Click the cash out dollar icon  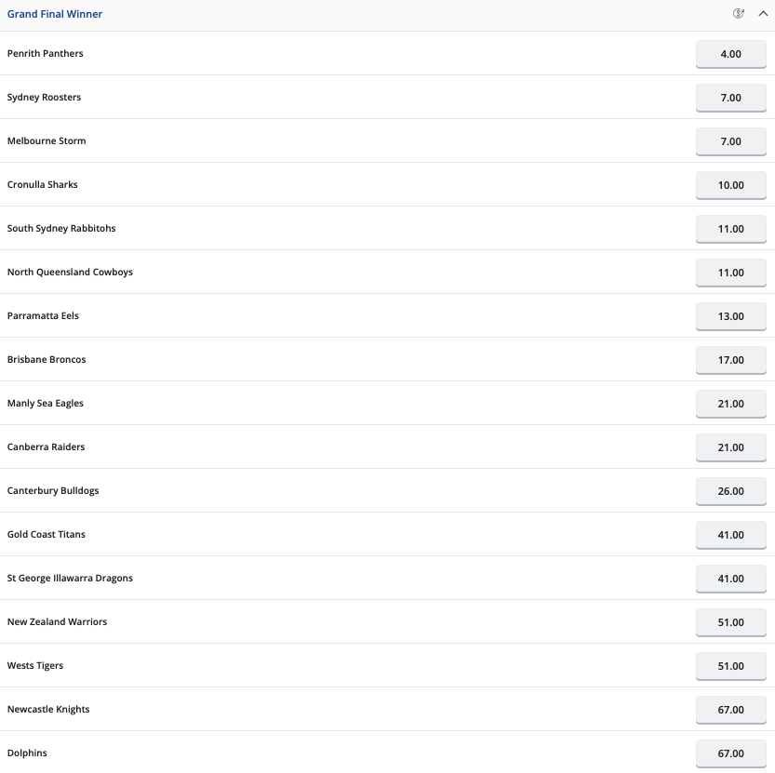[x=740, y=14]
